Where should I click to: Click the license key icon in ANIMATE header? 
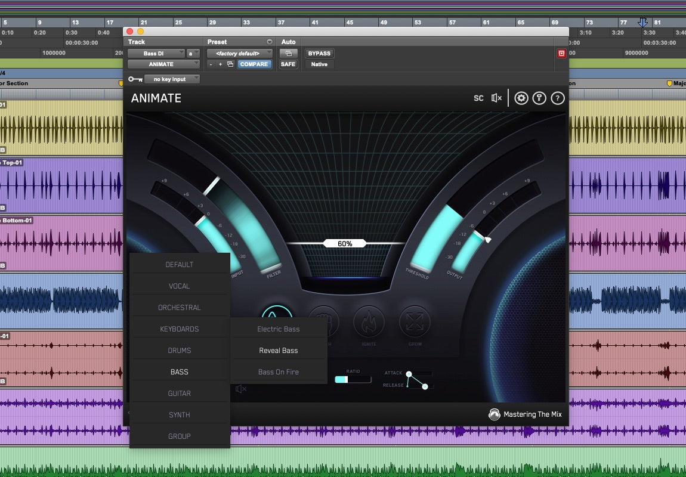(539, 98)
